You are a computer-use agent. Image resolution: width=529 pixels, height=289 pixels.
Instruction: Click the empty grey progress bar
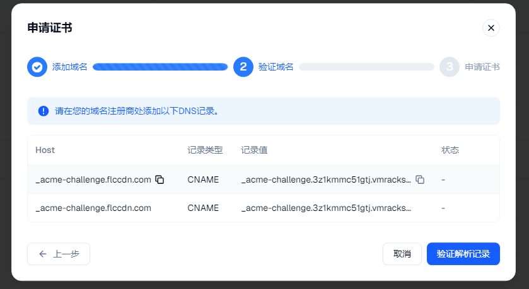point(366,67)
